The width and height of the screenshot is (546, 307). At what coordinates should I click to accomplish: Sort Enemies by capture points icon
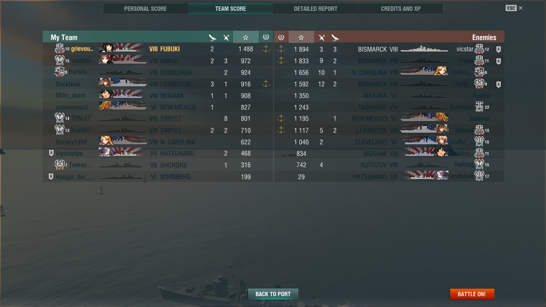coord(281,37)
